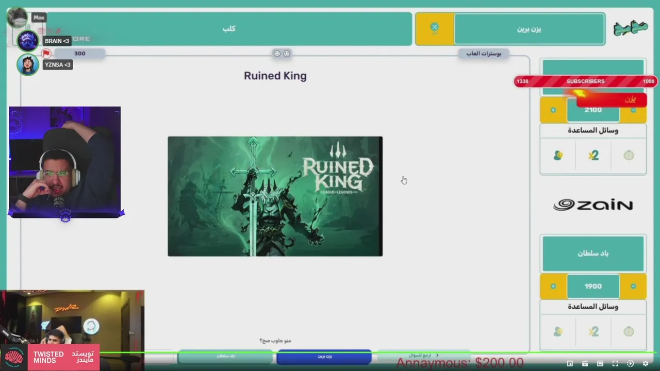This screenshot has height=371, width=660.
Task: Click the يزن برين team name header
Action: (x=529, y=29)
